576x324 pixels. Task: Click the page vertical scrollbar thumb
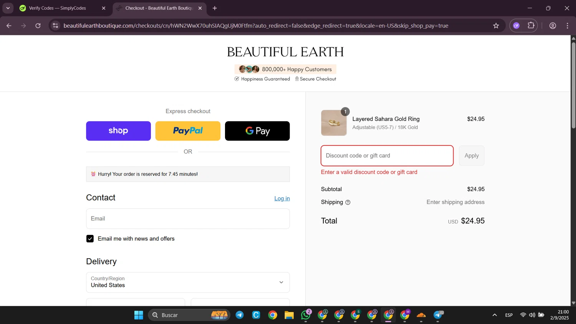[x=573, y=85]
